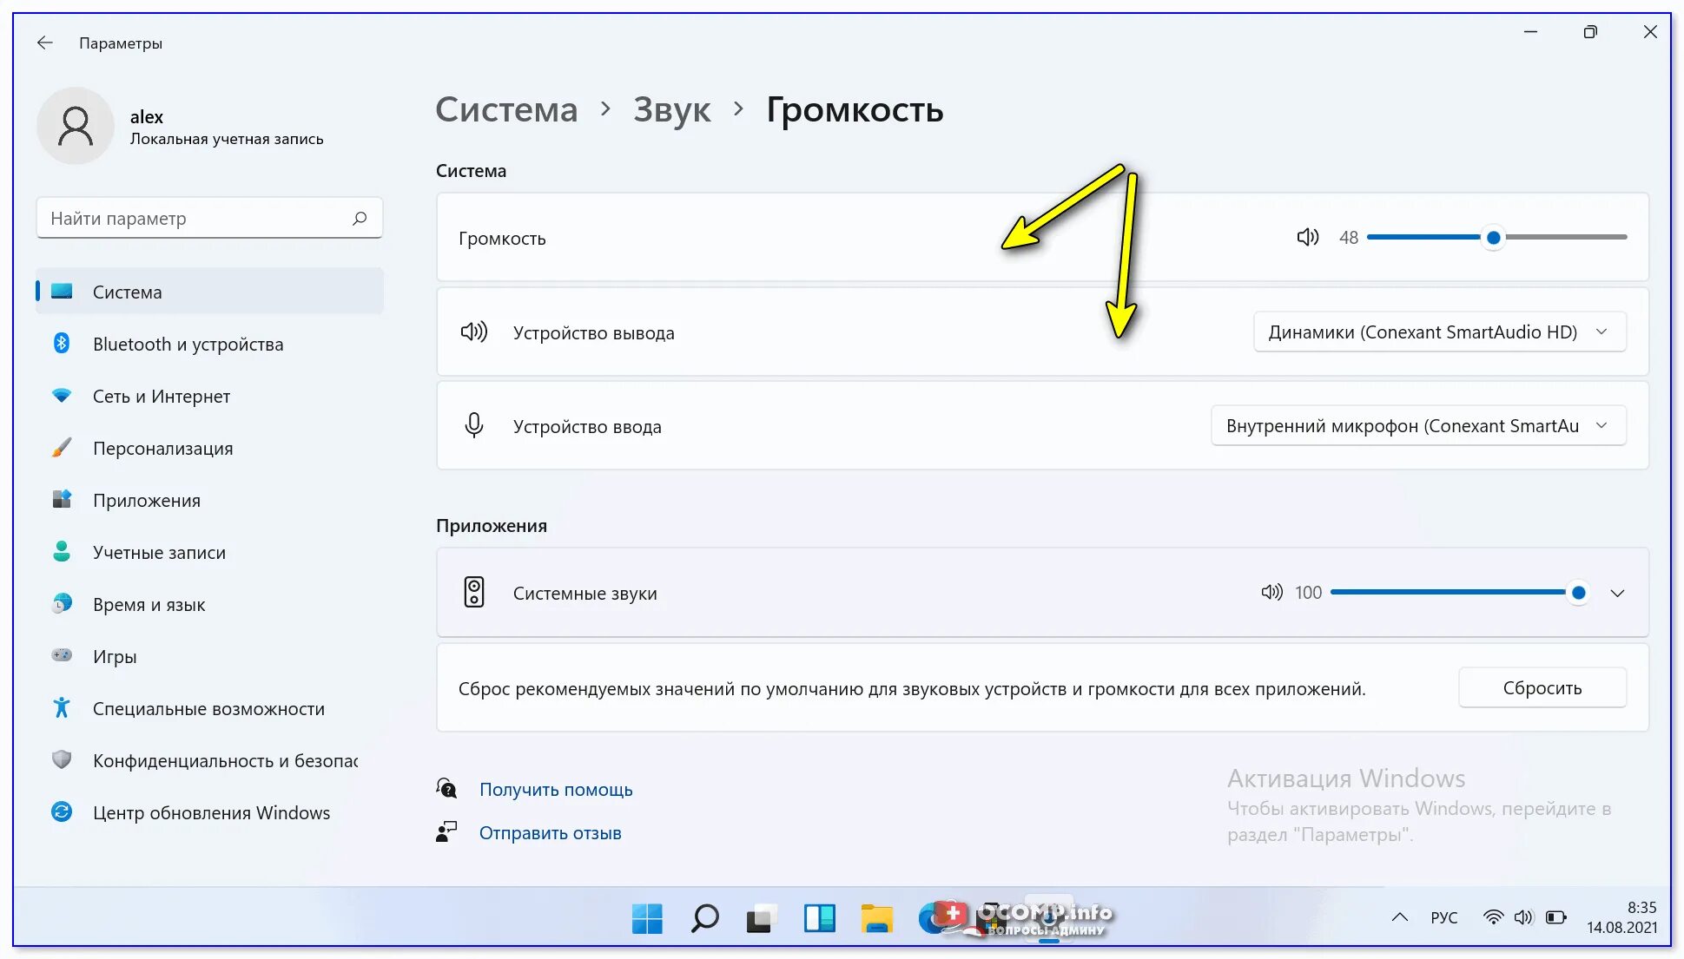Viewport: 1684px width, 959px height.
Task: Click the Системные звуки volume slider
Action: pos(1460,593)
